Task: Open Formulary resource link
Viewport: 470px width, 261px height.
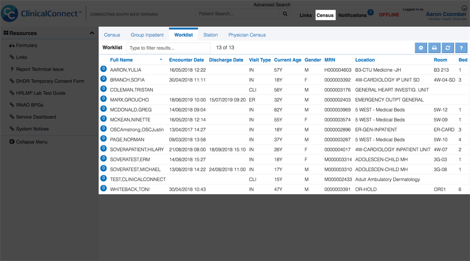Action: click(27, 45)
